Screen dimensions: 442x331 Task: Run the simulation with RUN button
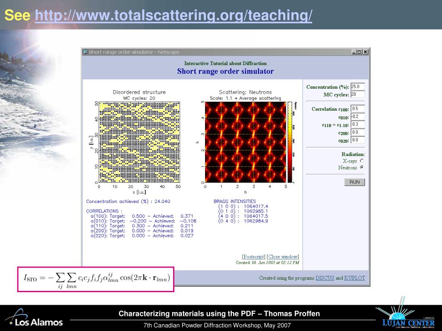(x=354, y=182)
